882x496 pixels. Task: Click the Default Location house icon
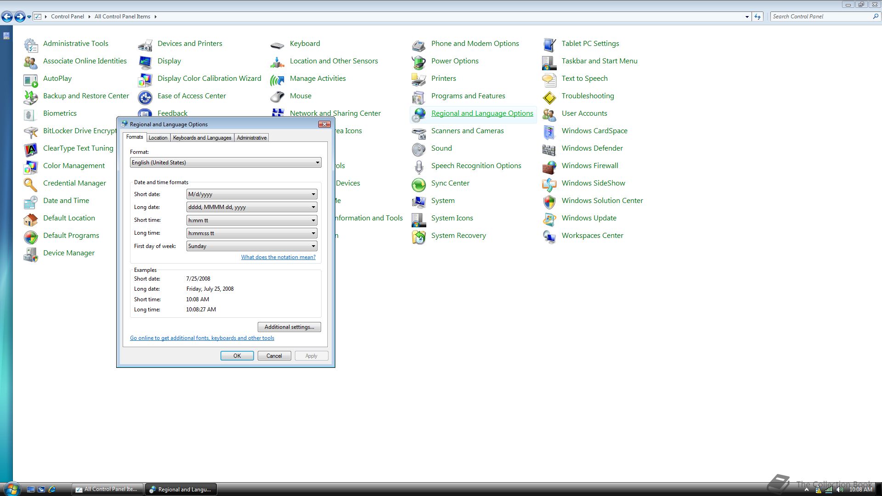[30, 219]
